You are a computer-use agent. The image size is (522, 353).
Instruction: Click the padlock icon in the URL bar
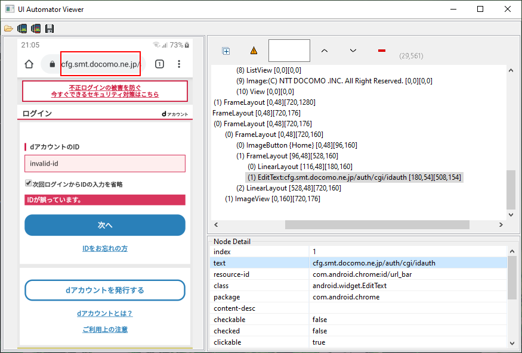[52, 64]
